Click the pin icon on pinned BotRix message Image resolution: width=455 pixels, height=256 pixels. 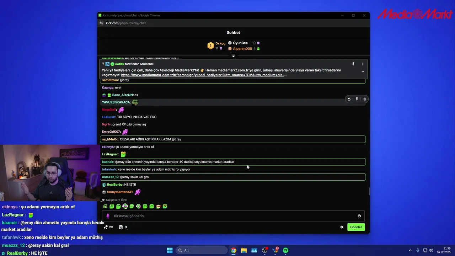353,64
